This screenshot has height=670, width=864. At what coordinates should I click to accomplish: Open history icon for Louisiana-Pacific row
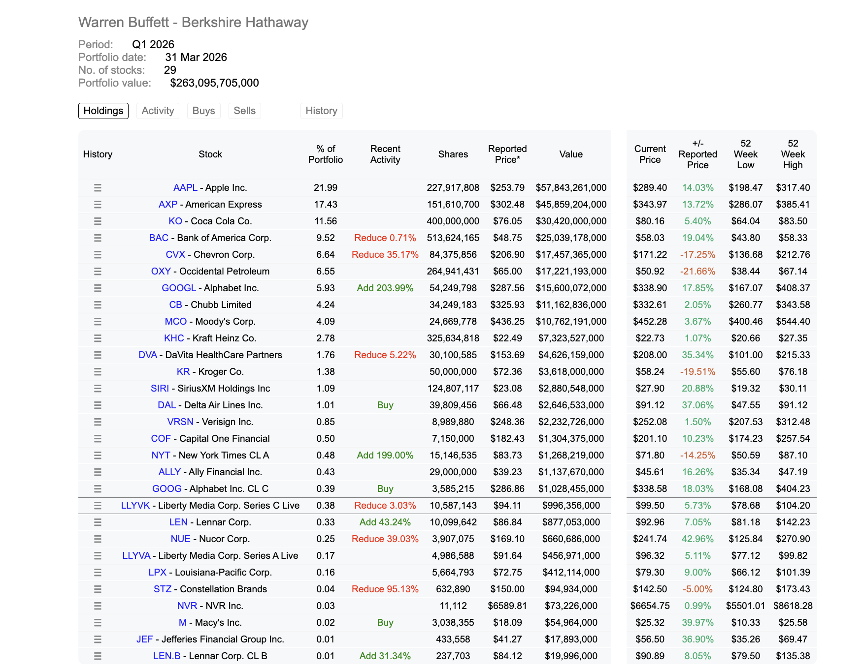click(x=98, y=572)
